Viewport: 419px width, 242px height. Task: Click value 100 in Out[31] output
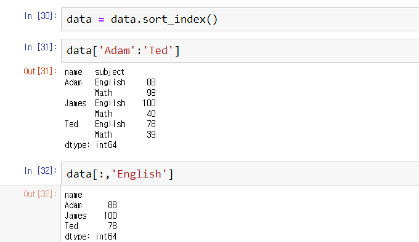click(x=149, y=103)
